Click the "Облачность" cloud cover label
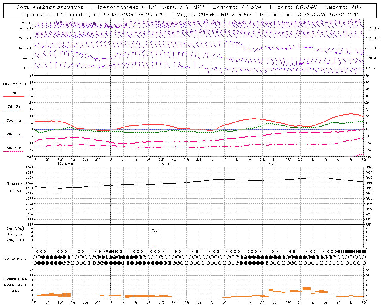 click(15, 259)
